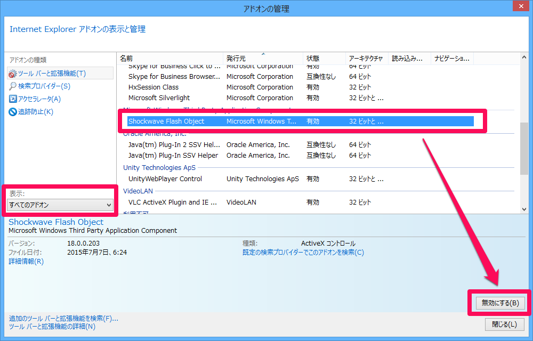Select Microsoft Silverlight in the list

159,98
